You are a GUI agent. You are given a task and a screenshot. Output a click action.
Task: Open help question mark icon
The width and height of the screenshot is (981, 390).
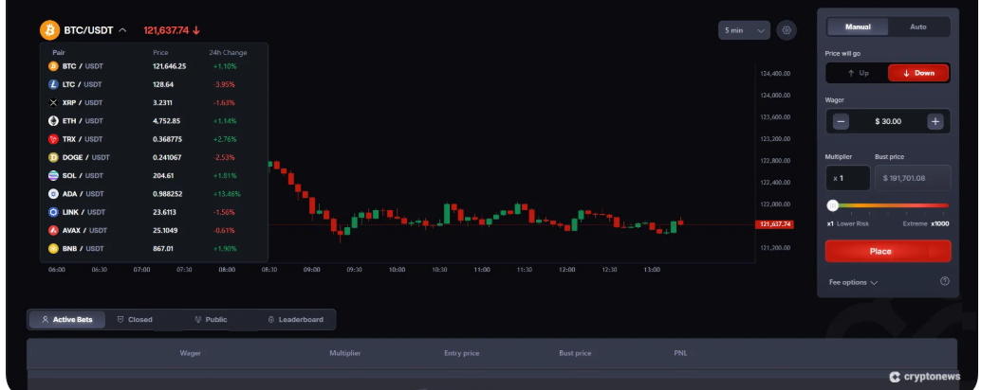(945, 281)
